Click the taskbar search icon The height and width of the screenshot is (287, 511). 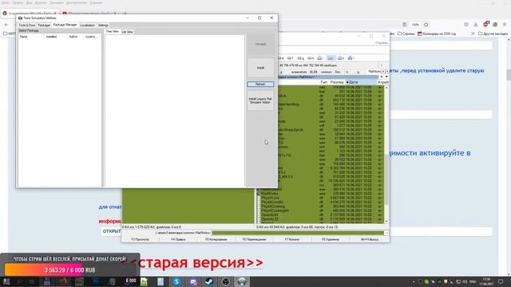click(x=19, y=281)
